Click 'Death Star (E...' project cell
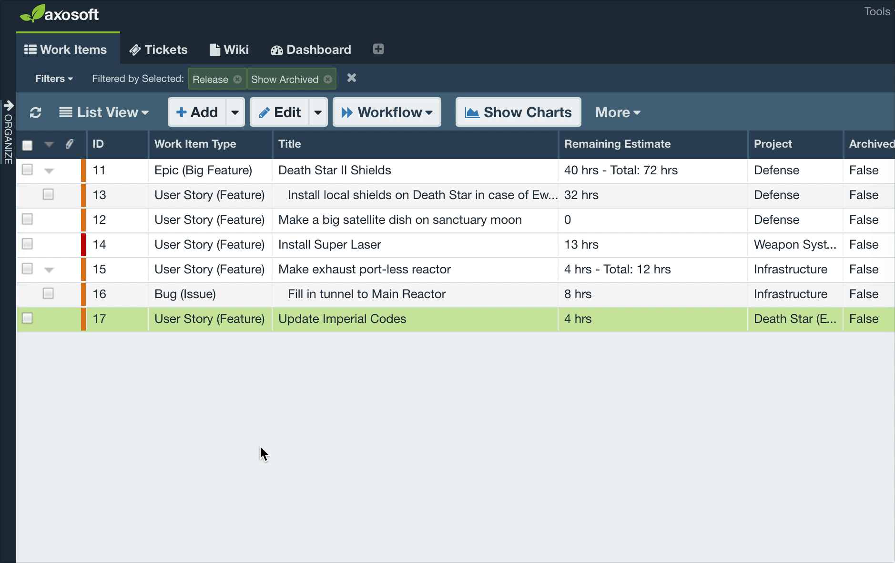Image resolution: width=895 pixels, height=563 pixels. pyautogui.click(x=795, y=319)
